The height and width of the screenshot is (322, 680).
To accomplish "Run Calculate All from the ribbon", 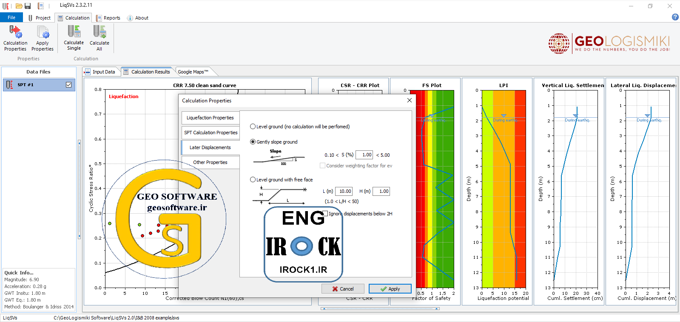I will click(x=100, y=38).
